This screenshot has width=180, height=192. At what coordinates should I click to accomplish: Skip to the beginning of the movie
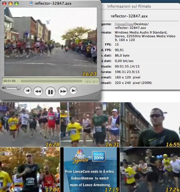tap(28, 91)
